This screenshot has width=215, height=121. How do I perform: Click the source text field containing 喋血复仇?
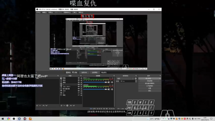tap(131, 72)
